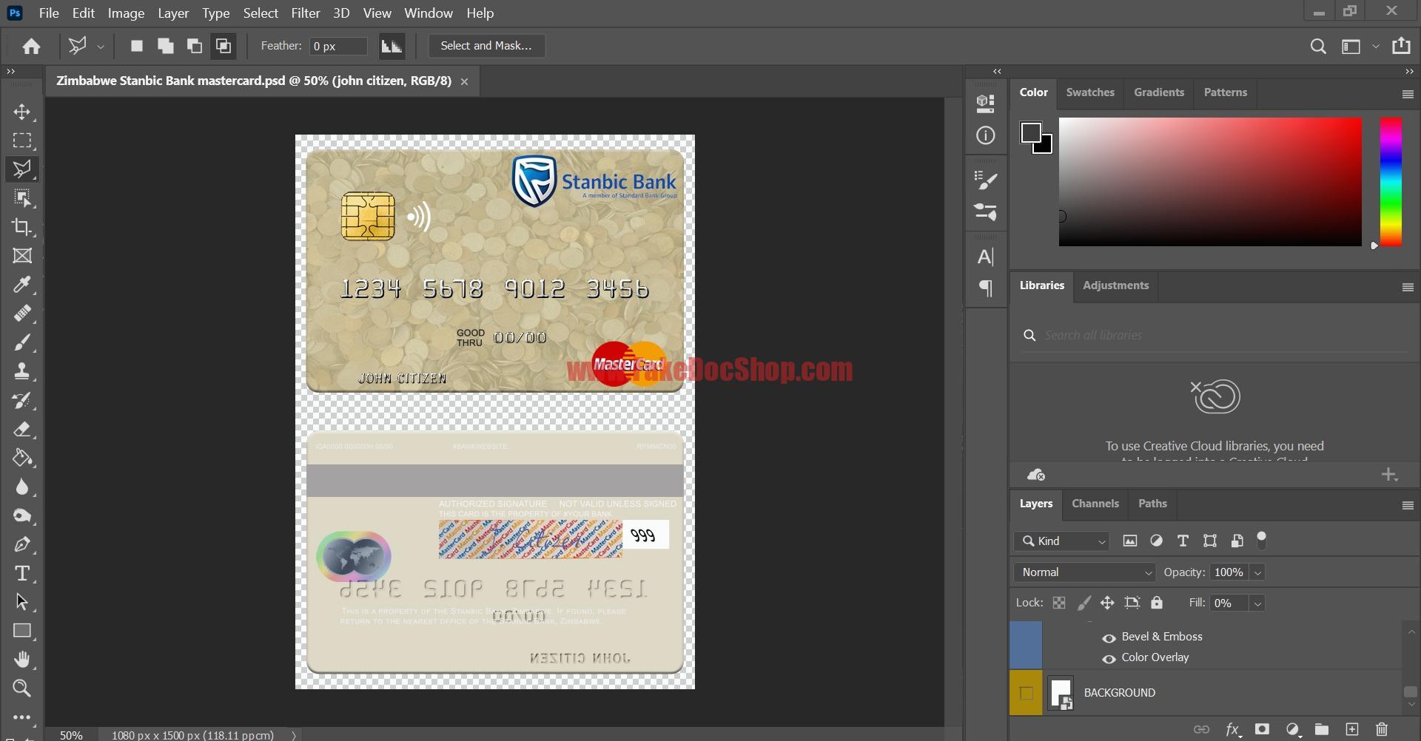
Task: Create a new layer
Action: 1352,729
